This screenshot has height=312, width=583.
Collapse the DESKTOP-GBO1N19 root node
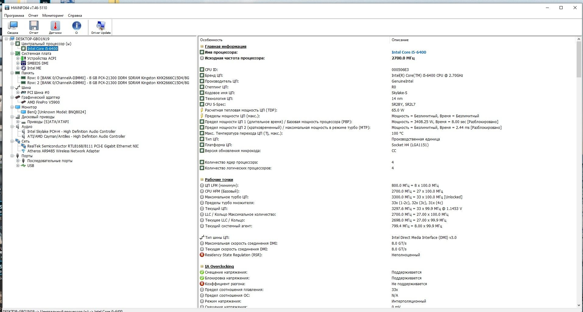[x=6, y=39]
